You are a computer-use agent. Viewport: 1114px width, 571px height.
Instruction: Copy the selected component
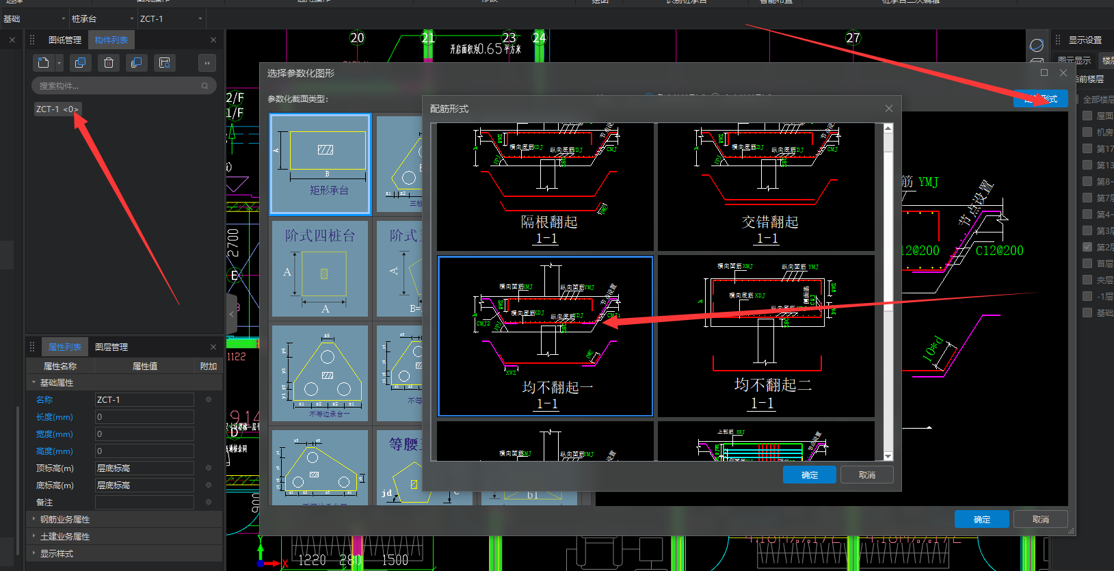[80, 63]
